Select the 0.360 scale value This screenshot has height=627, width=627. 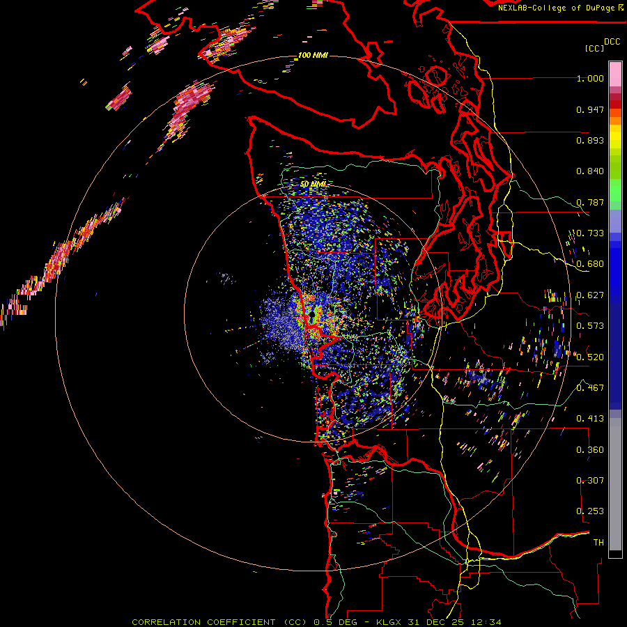click(590, 449)
